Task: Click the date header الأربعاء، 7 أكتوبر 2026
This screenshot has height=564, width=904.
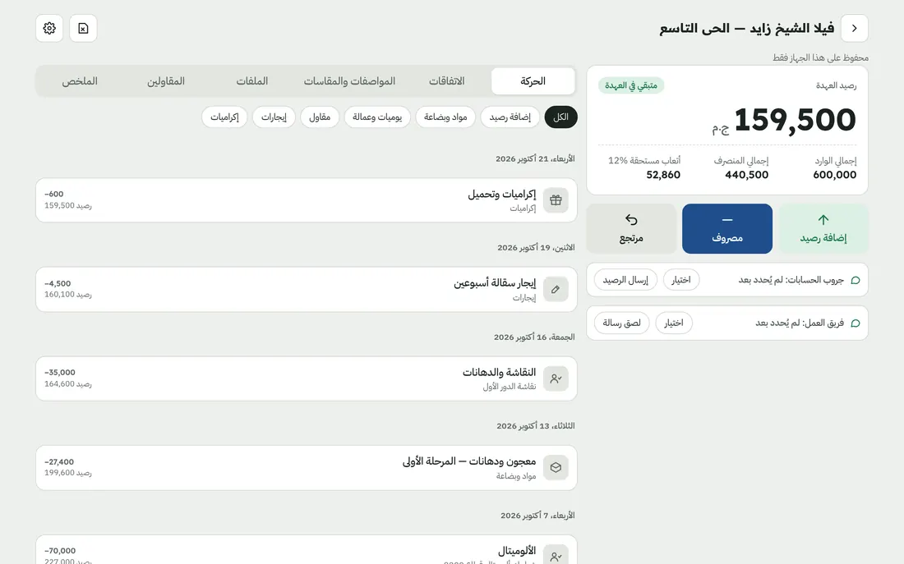Action: click(x=537, y=516)
